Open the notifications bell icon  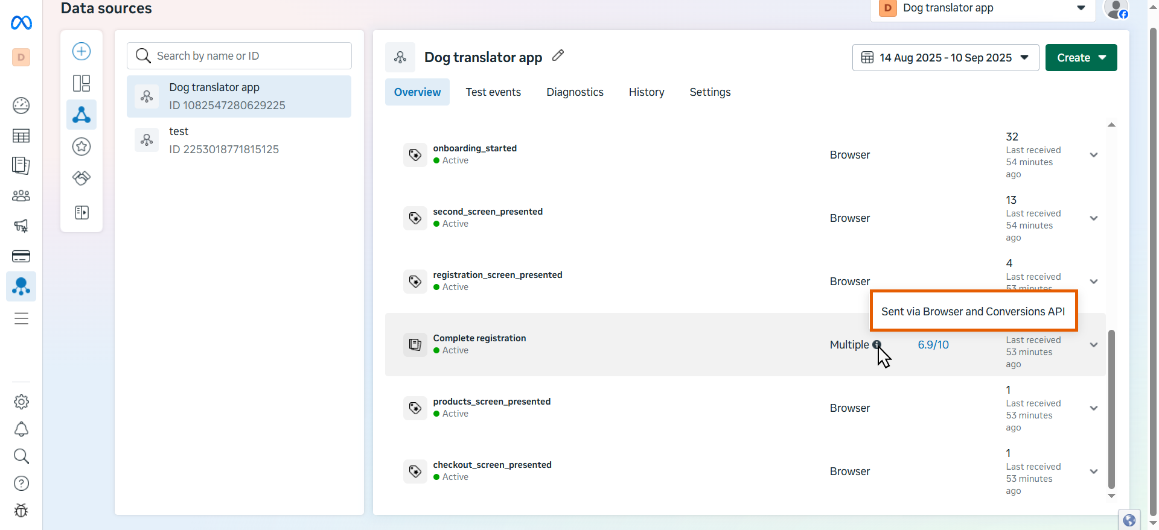tap(21, 429)
